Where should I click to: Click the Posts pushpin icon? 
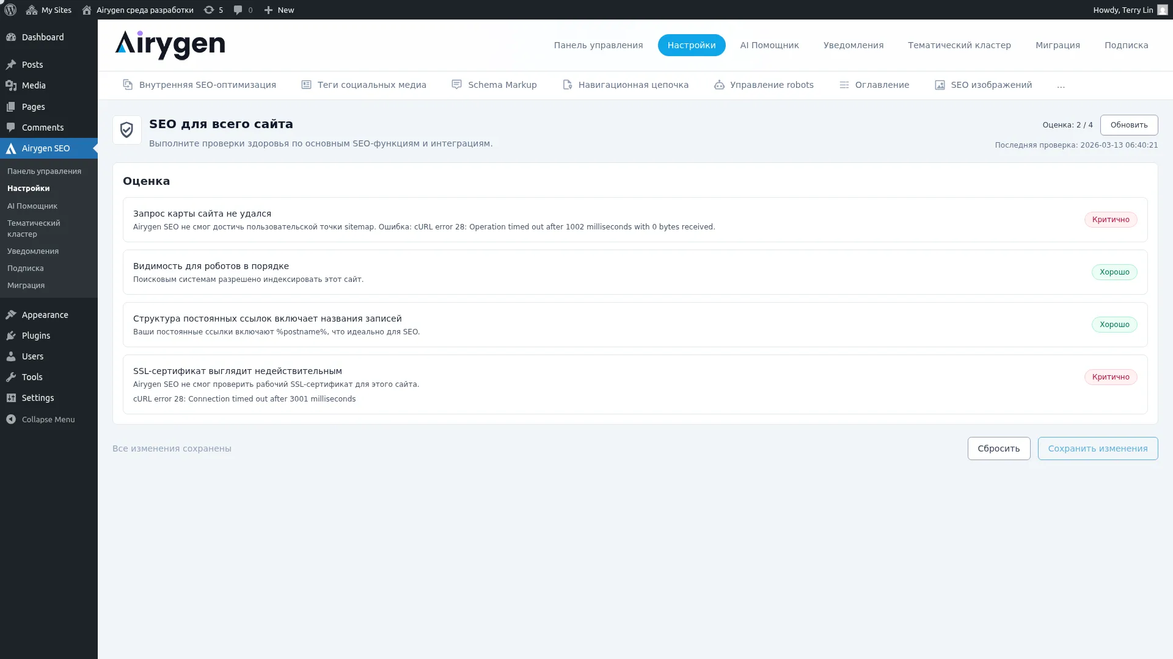(11, 65)
